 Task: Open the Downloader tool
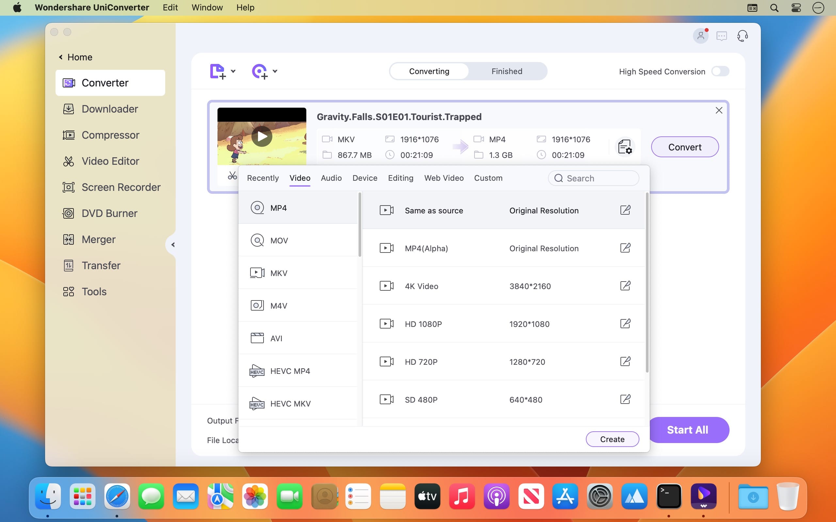coord(109,109)
